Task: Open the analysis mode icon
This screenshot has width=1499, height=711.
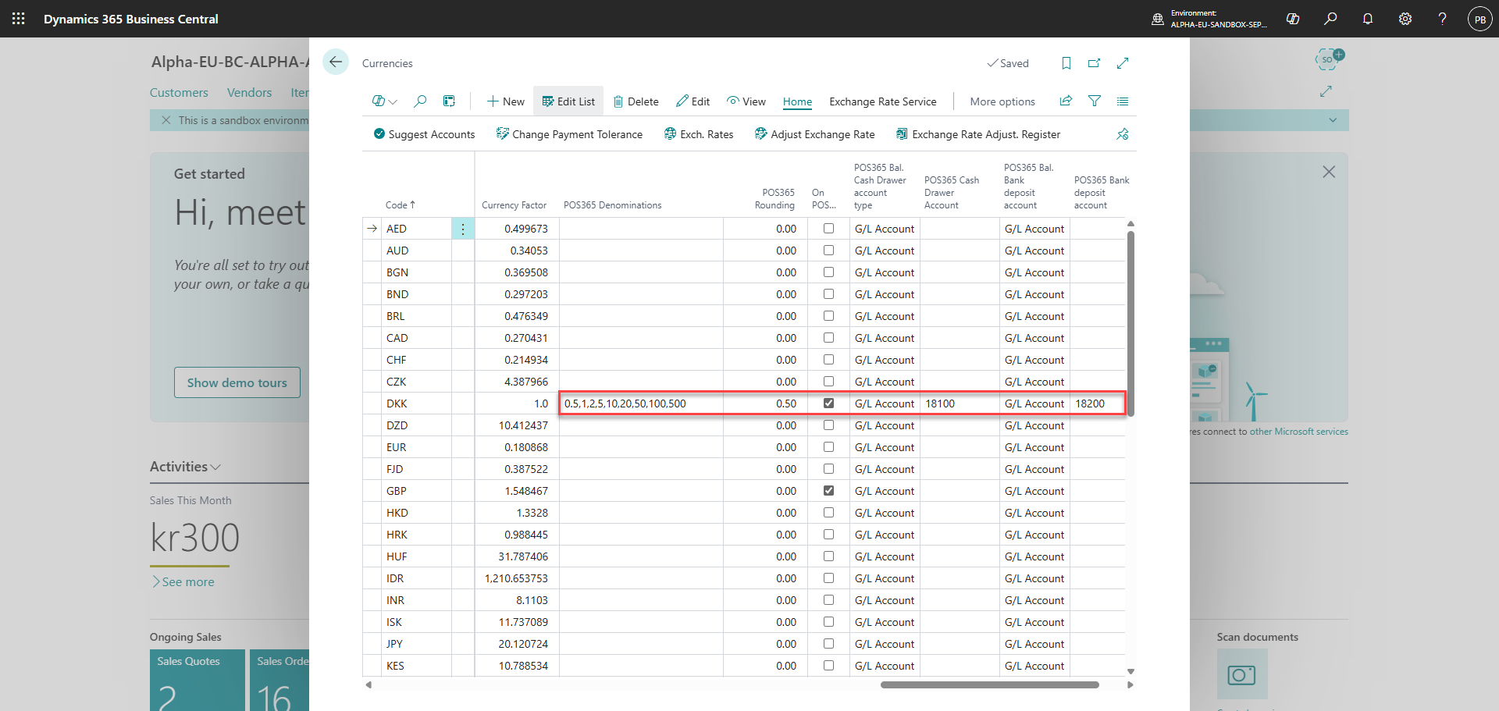Action: (x=449, y=101)
